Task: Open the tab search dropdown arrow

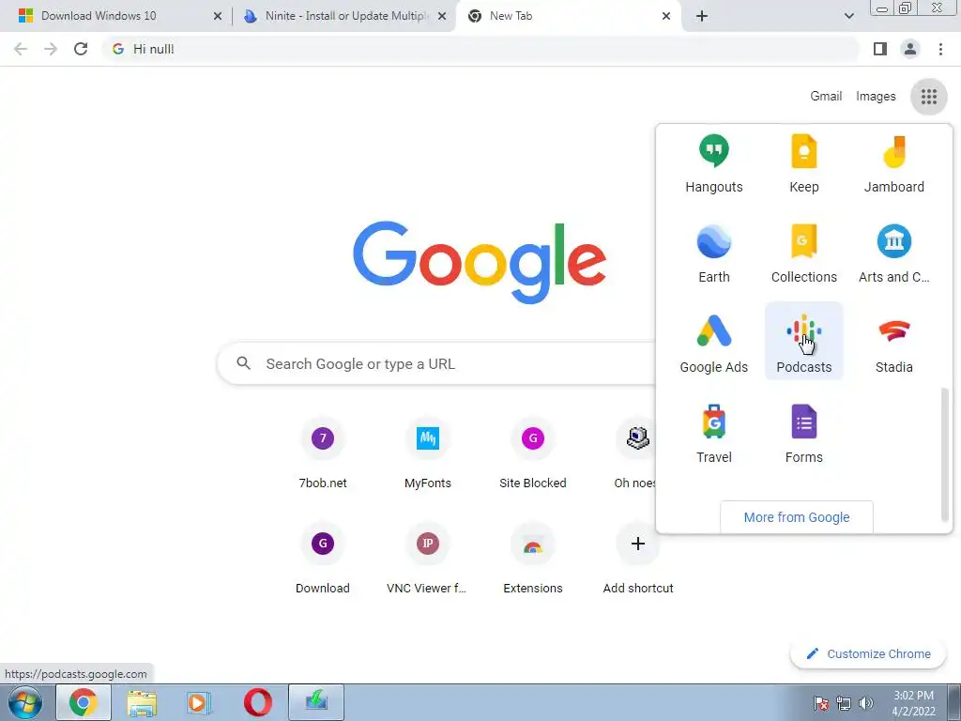Action: click(848, 16)
